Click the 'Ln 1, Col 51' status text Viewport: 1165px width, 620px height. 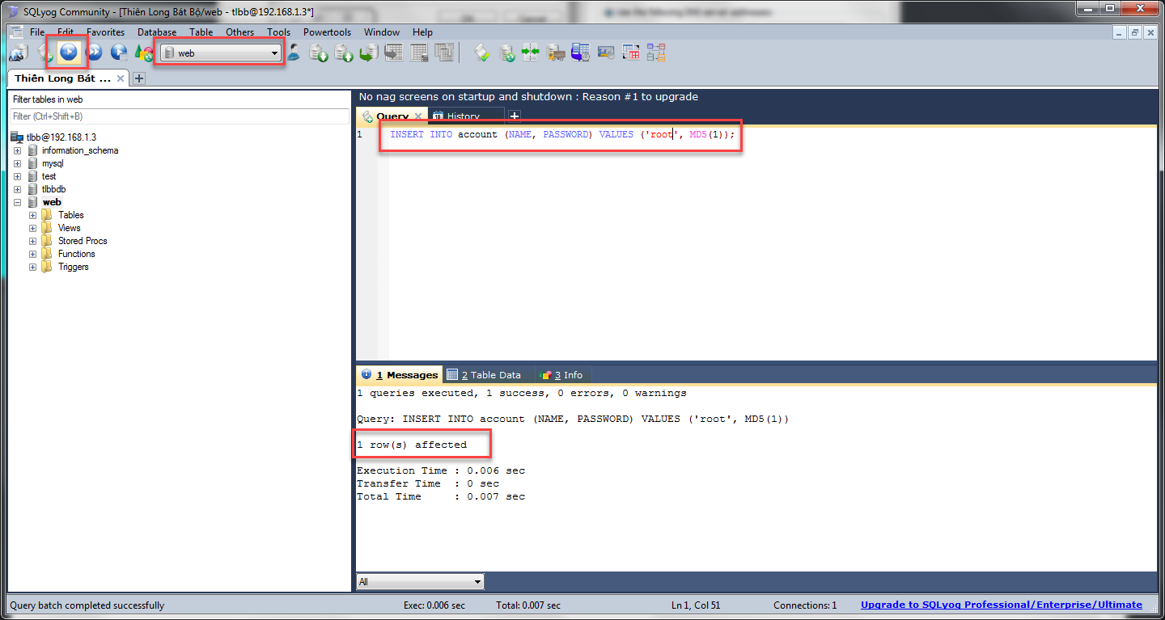(696, 605)
